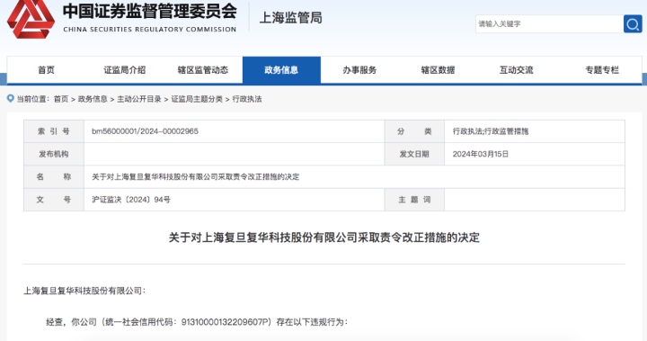Click the document number 沪证监决〔2024〕94号
647x341 pixels.
131,199
